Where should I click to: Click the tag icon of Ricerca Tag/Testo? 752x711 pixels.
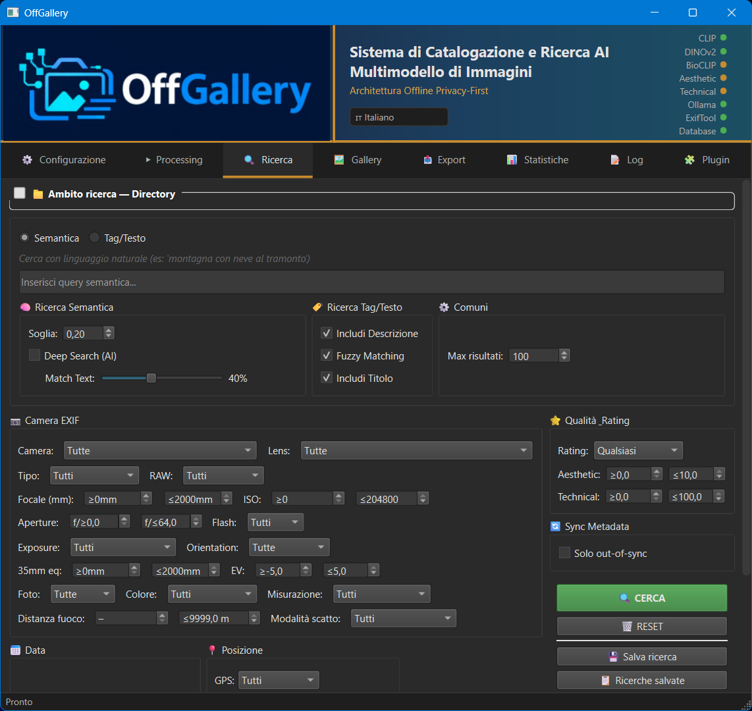317,307
